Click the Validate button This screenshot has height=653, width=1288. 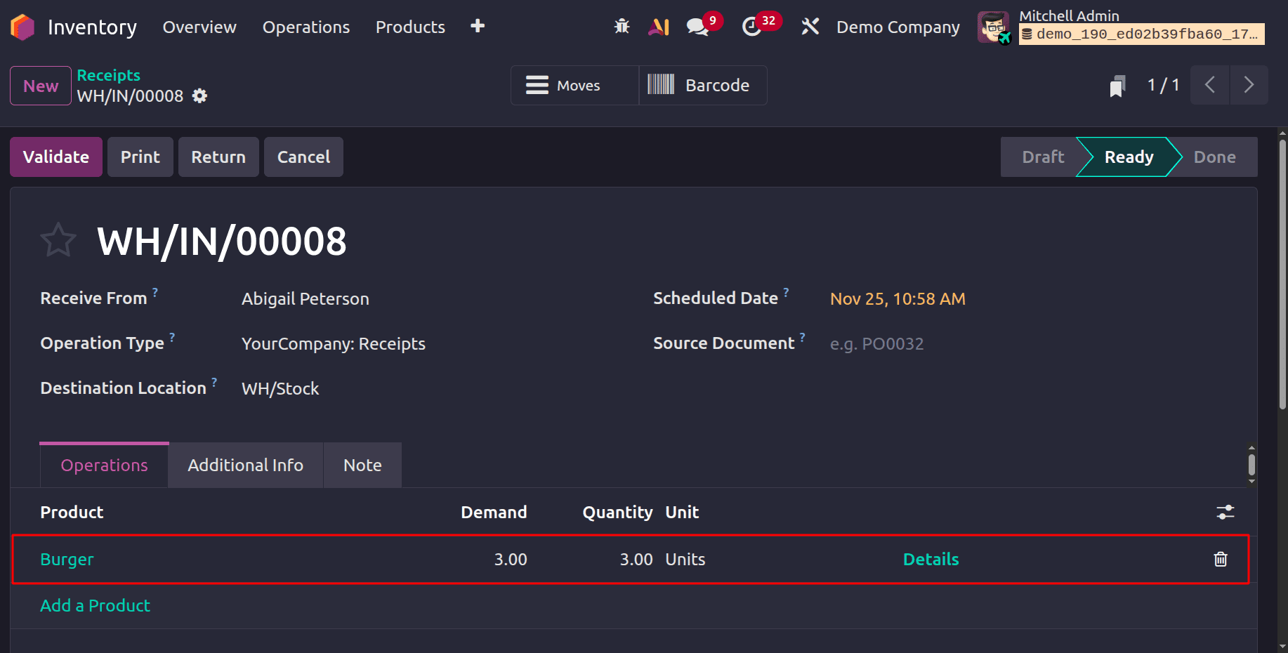pyautogui.click(x=55, y=157)
